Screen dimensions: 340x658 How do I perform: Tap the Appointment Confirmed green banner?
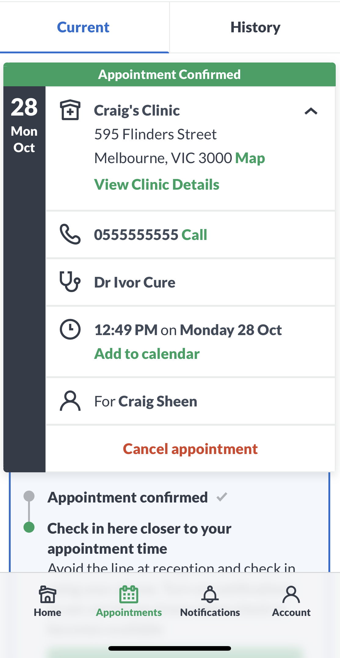(169, 74)
